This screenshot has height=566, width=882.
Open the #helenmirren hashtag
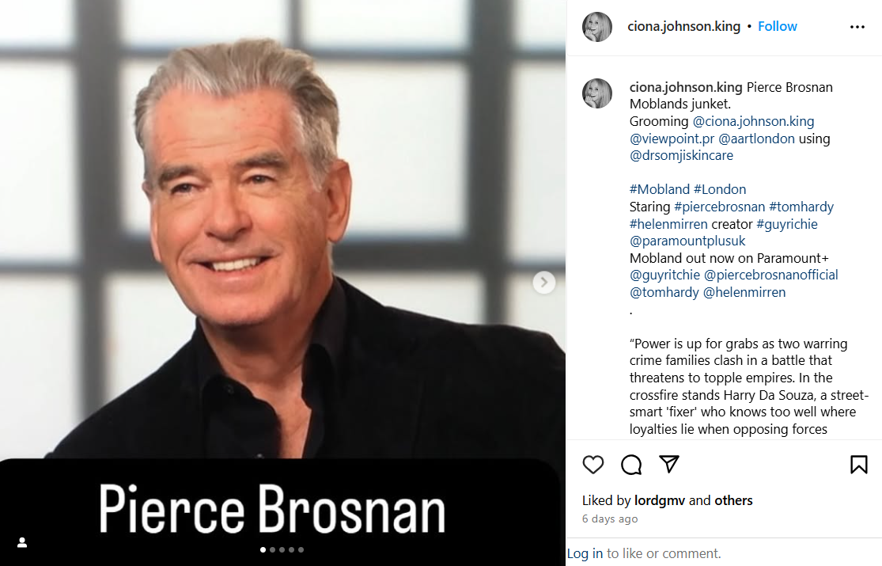click(x=668, y=224)
